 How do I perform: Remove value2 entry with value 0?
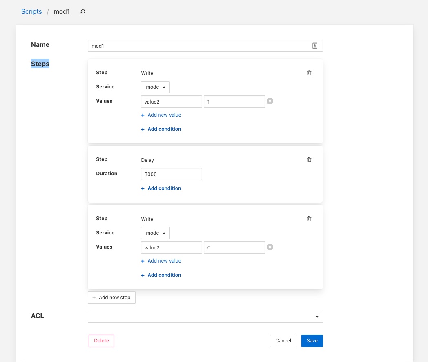click(270, 247)
